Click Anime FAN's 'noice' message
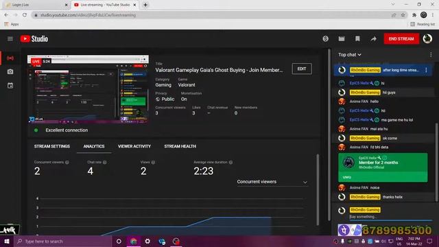 tap(375, 187)
